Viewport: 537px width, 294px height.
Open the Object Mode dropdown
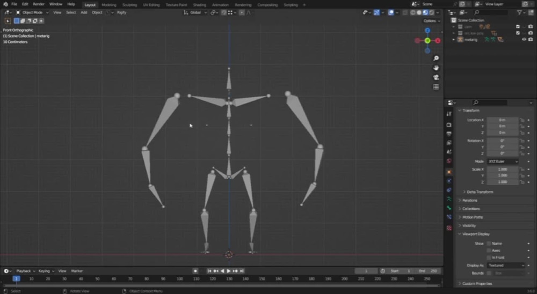[x=33, y=13]
